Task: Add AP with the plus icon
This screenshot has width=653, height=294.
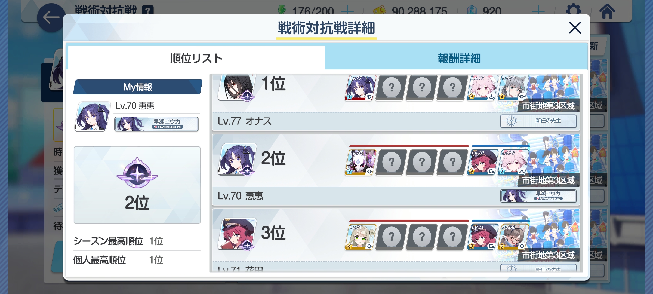Action: tap(347, 11)
